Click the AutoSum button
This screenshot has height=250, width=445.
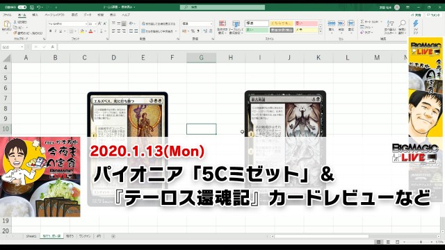pyautogui.click(x=369, y=22)
